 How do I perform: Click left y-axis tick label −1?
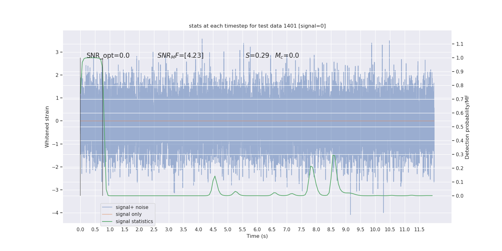(55, 144)
